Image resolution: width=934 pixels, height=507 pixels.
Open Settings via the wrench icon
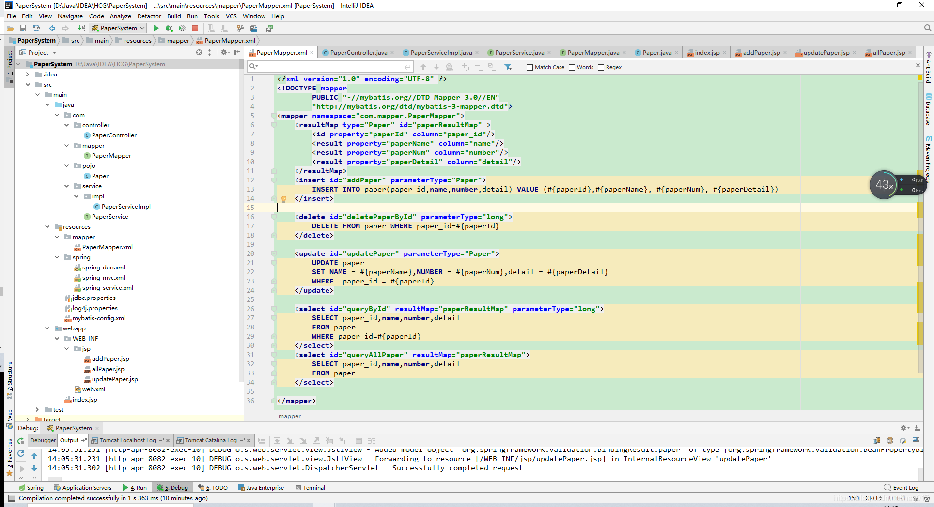pyautogui.click(x=240, y=28)
